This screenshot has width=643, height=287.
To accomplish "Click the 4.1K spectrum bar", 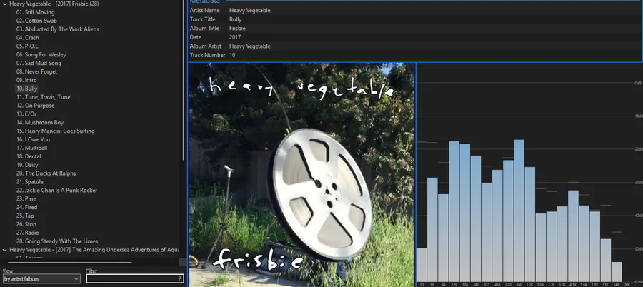I will pyautogui.click(x=573, y=236).
